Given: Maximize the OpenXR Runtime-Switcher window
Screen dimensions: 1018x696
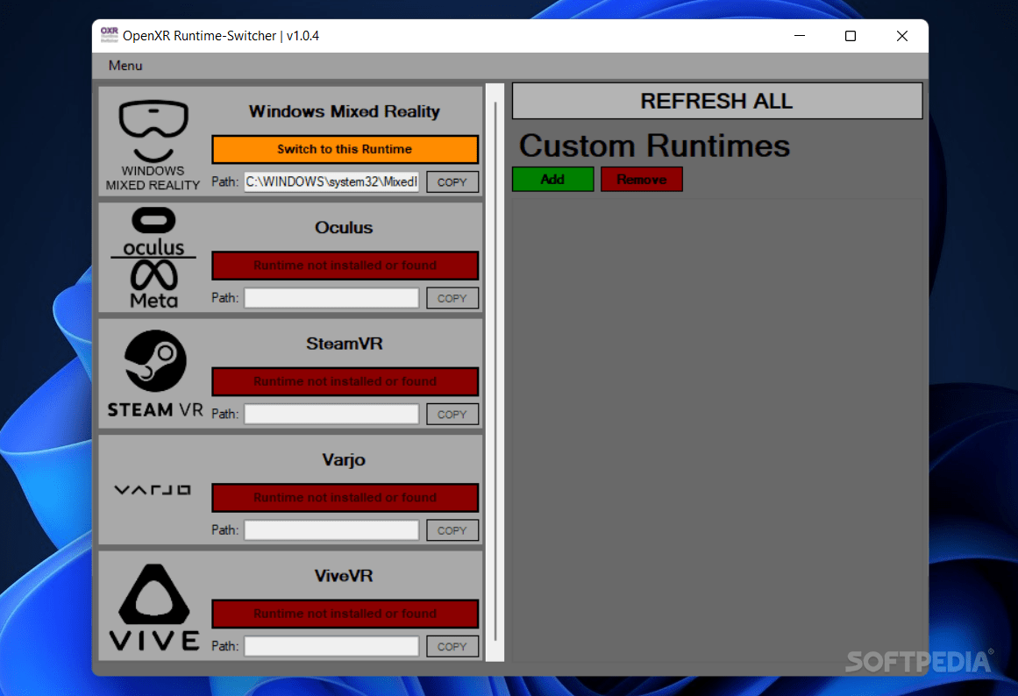Looking at the screenshot, I should (x=851, y=36).
